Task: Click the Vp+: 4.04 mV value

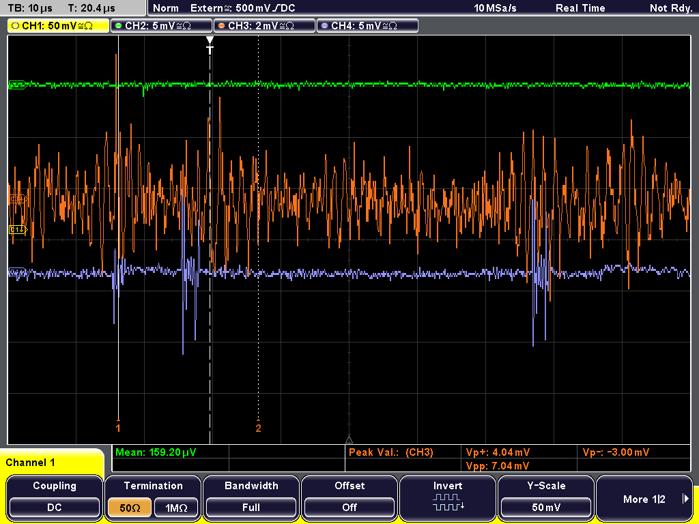Action: coord(498,452)
